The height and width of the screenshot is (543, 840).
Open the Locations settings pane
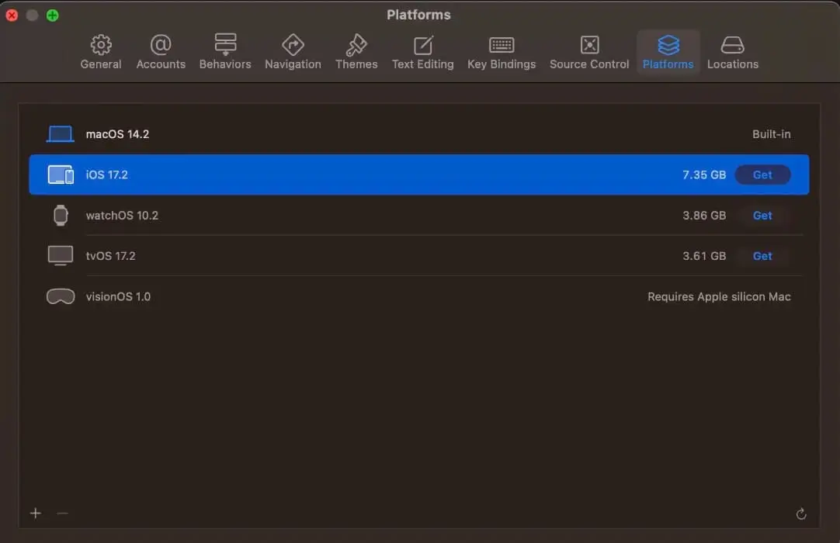732,51
